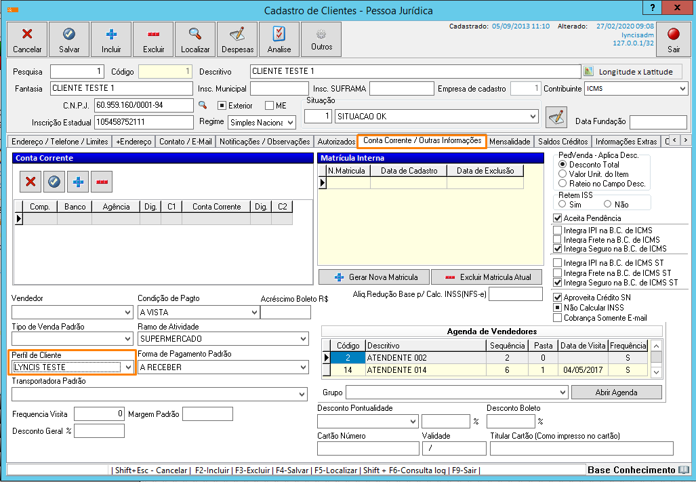The width and height of the screenshot is (696, 482).
Task: Click the red X icon in Conta Corrente
Action: click(30, 181)
